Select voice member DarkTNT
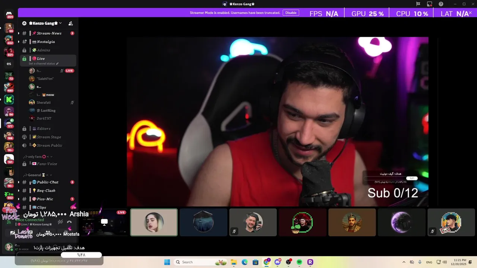Screen dimensions: 477x268 tap(51, 118)
